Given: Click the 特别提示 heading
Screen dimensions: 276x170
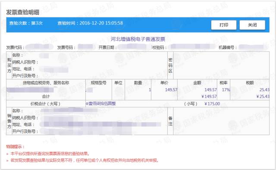Looking at the screenshot, I should [15, 146].
